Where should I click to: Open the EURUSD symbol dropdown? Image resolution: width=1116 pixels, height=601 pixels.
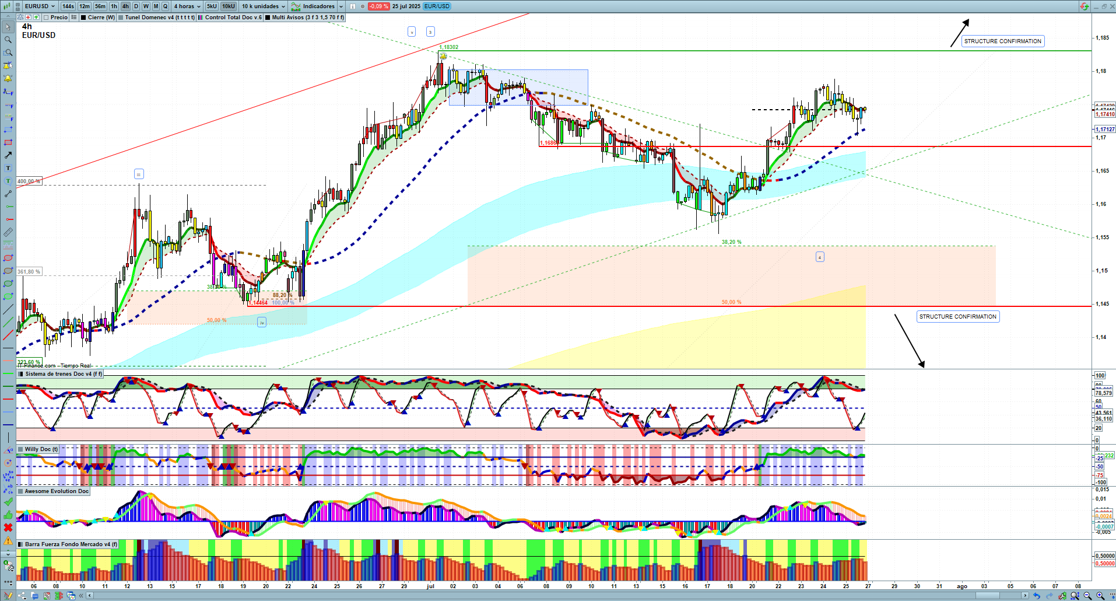[x=40, y=6]
